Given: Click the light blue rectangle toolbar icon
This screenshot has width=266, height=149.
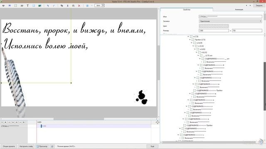Looking at the screenshot, I should click(x=34, y=5).
